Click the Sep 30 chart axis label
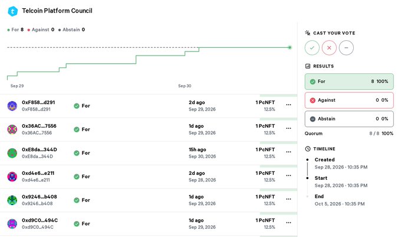This screenshot has width=401, height=237. click(185, 86)
